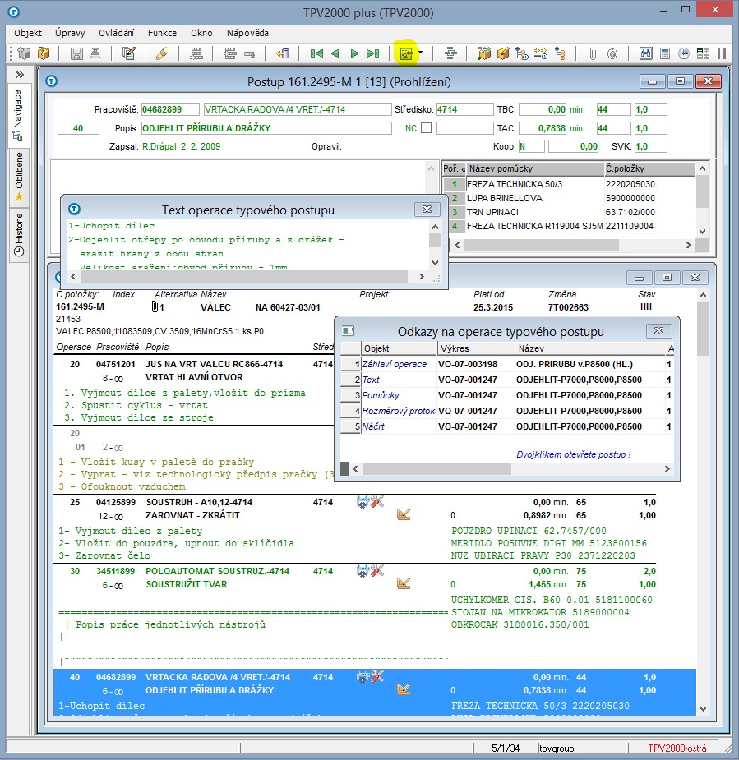Screen dimensions: 739x760
Task: Select Záhlaví operace row in Odkazy list
Action: pos(507,364)
